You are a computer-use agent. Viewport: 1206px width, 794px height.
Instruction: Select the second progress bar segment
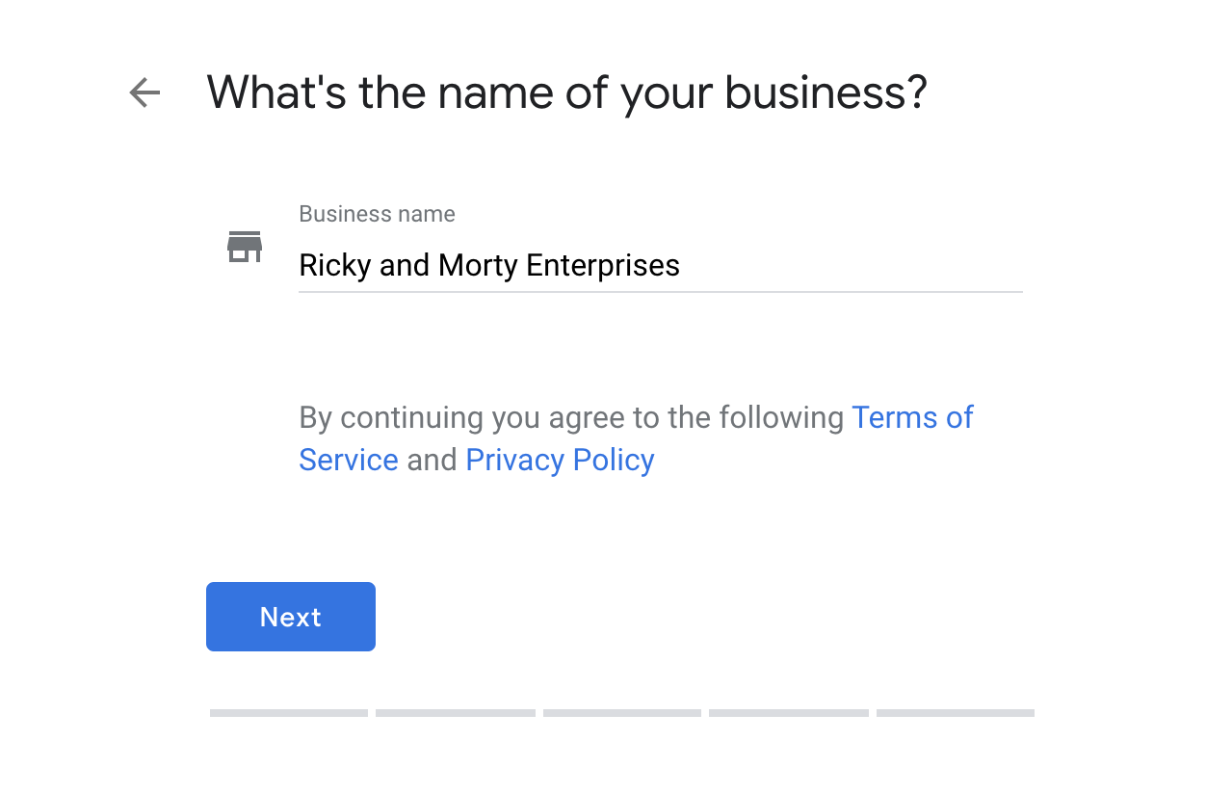(x=456, y=713)
